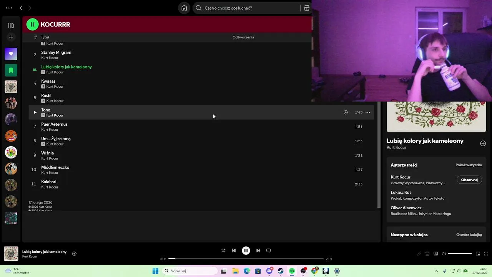492x277 pixels.
Task: Toggle repeat mode
Action: tap(269, 250)
